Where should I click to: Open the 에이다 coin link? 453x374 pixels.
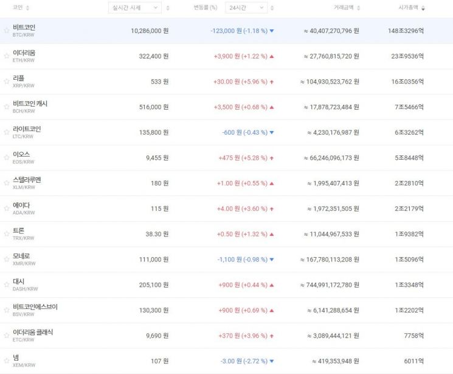21,205
